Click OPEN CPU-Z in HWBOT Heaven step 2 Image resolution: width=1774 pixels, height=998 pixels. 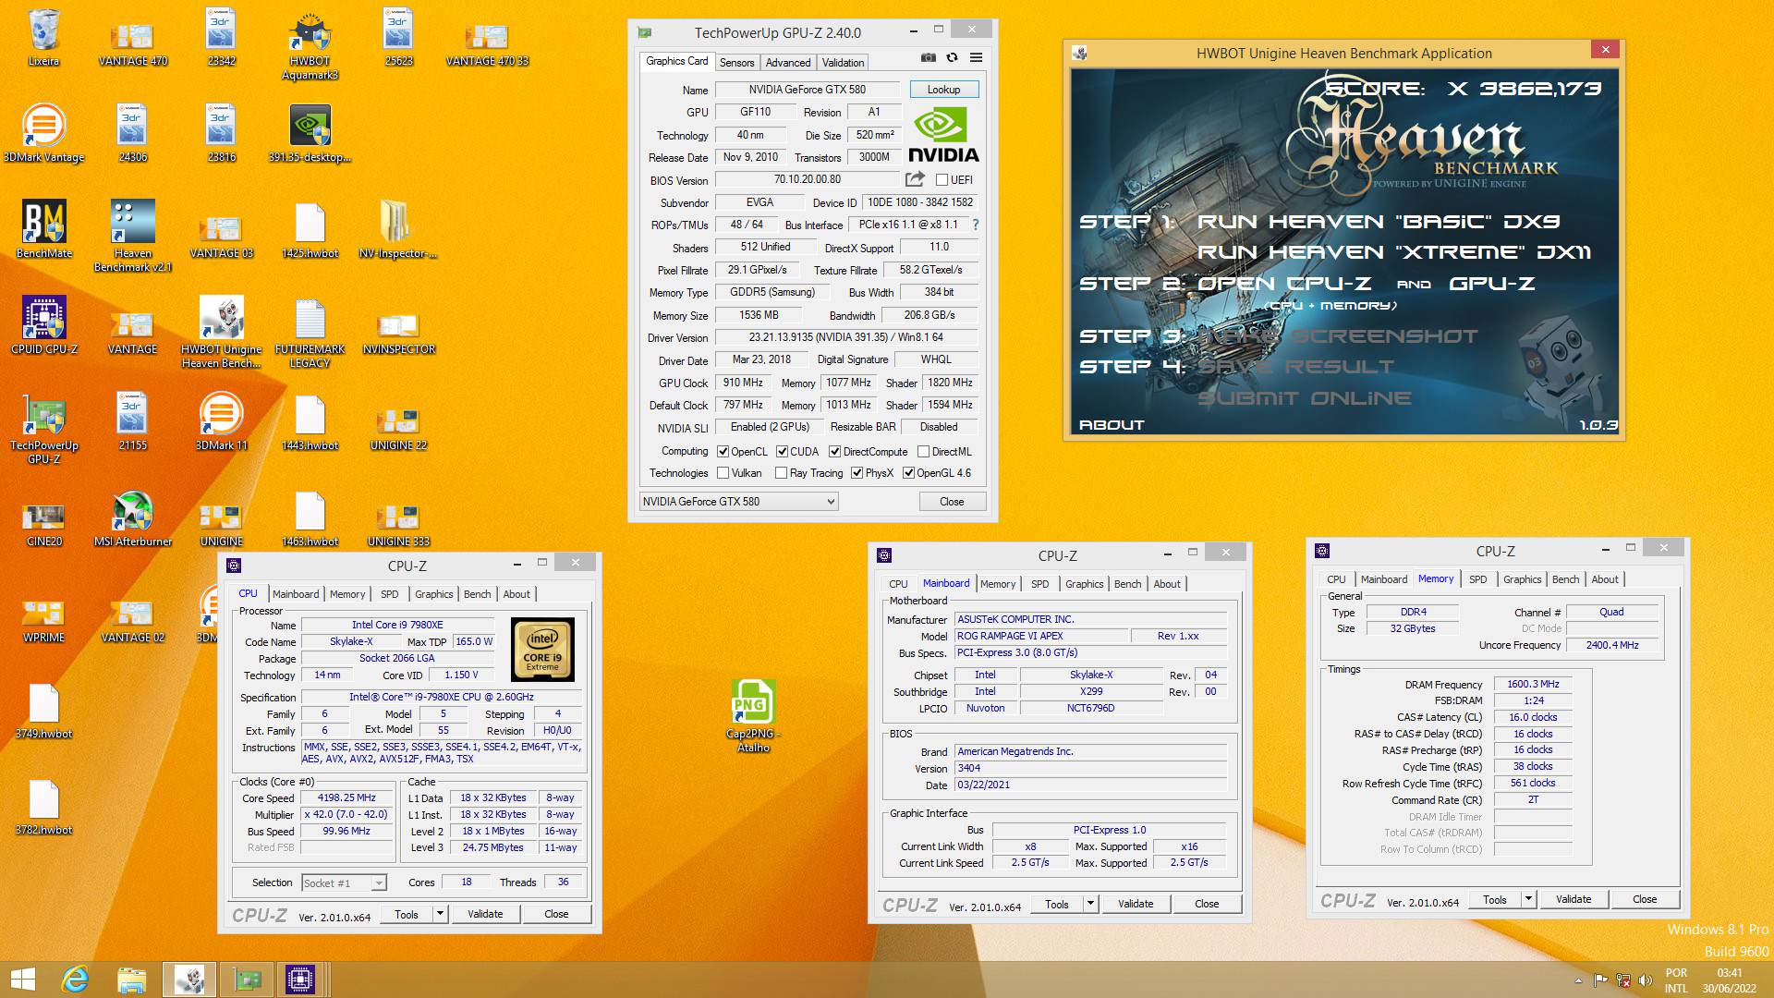coord(1284,284)
